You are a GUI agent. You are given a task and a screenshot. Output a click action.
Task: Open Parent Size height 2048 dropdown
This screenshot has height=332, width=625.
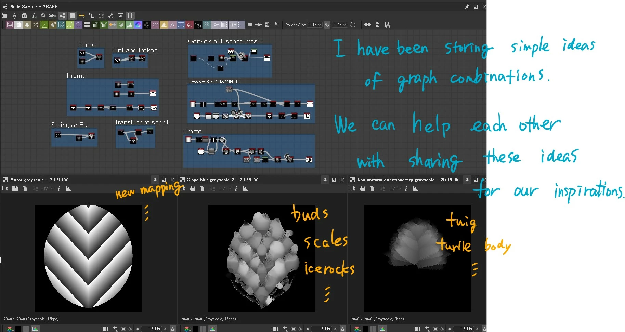(x=340, y=25)
